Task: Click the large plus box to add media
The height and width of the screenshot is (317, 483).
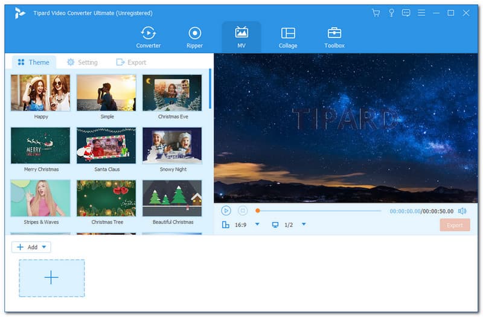Action: [51, 278]
